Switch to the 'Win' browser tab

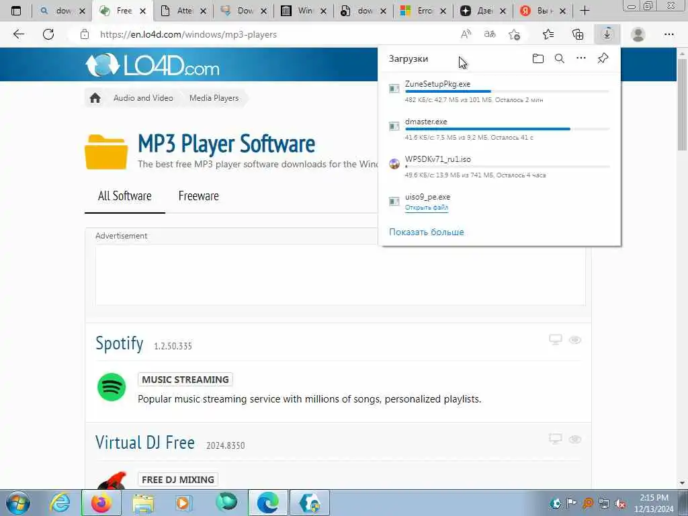pyautogui.click(x=304, y=11)
